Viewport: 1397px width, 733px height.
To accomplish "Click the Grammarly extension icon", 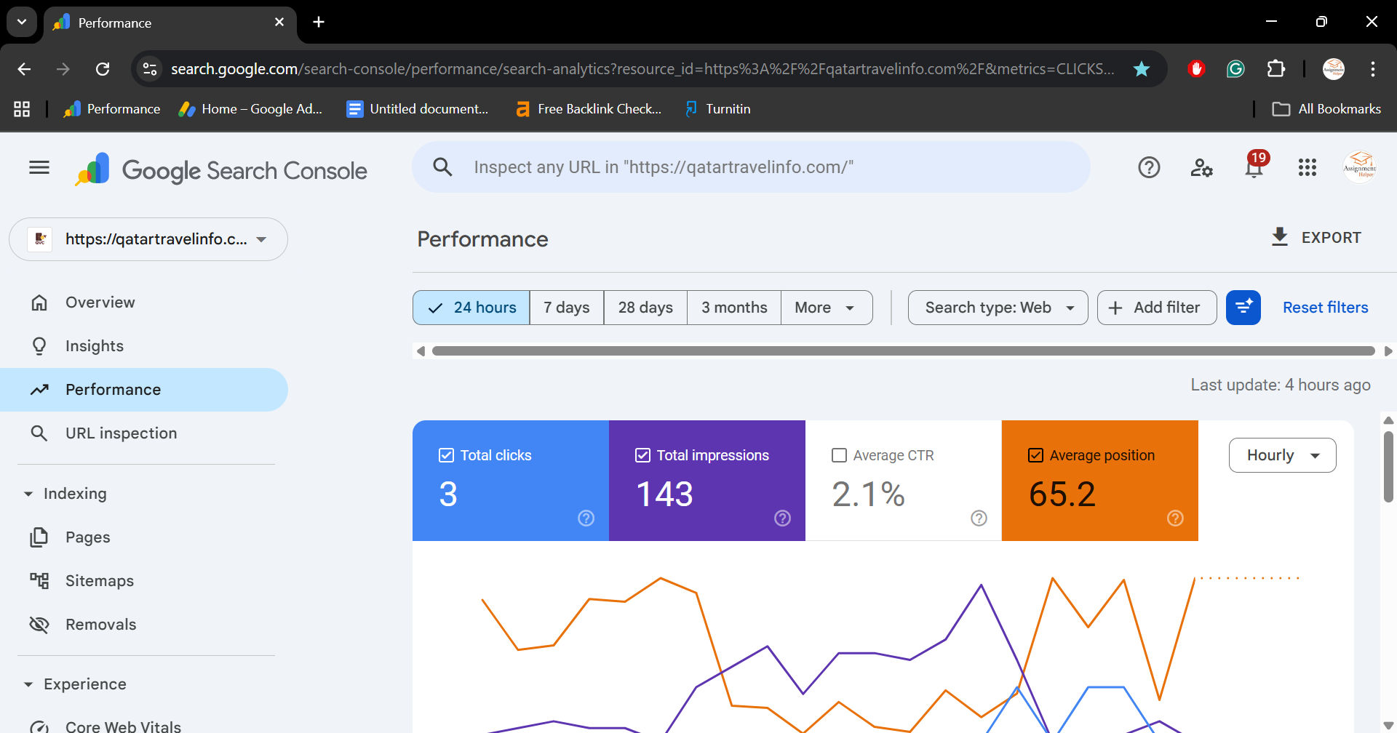I will [x=1235, y=69].
